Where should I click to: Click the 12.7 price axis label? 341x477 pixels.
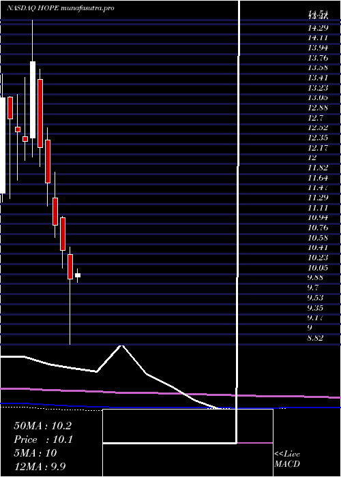click(315, 118)
